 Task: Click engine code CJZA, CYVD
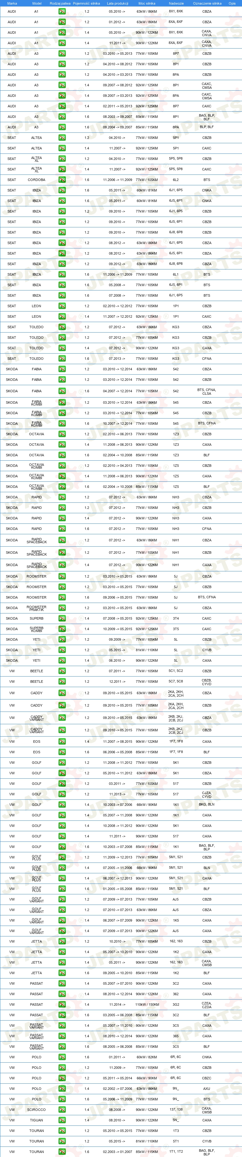(x=206, y=794)
